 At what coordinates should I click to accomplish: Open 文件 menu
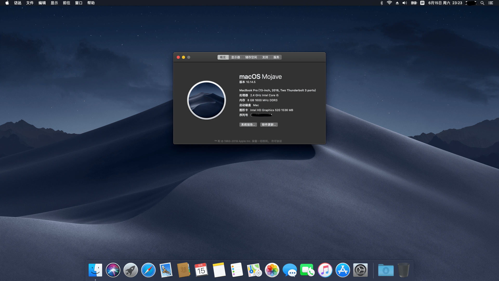[x=30, y=3]
